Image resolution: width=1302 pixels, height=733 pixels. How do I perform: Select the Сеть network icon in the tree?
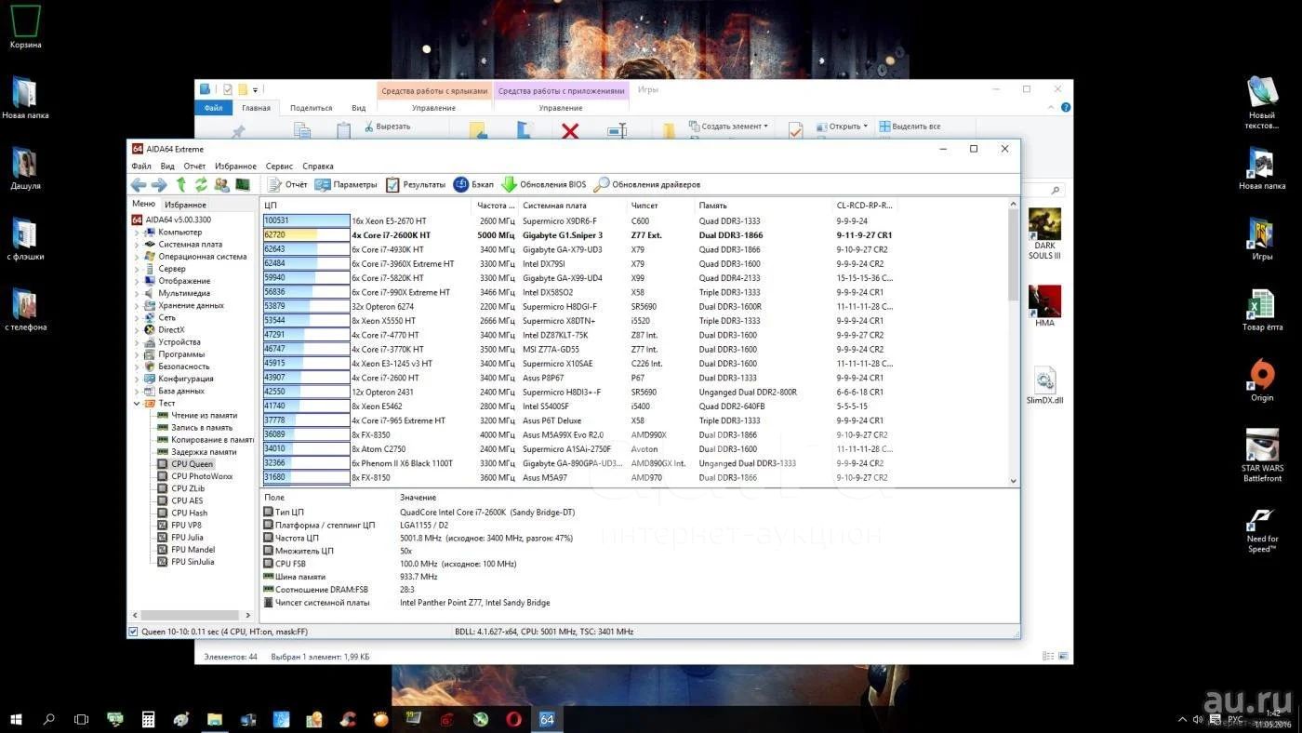(150, 317)
